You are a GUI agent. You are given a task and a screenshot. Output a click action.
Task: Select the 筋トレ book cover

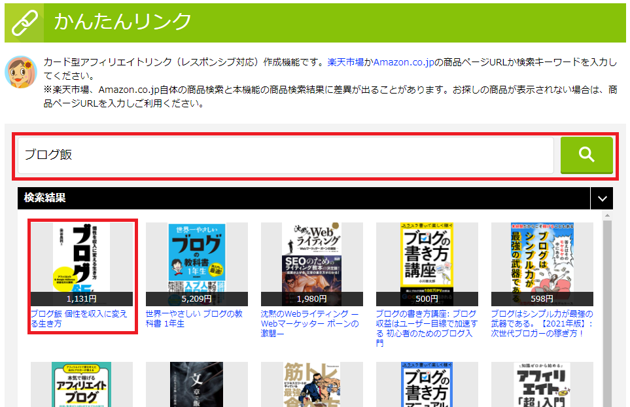pyautogui.click(x=312, y=385)
